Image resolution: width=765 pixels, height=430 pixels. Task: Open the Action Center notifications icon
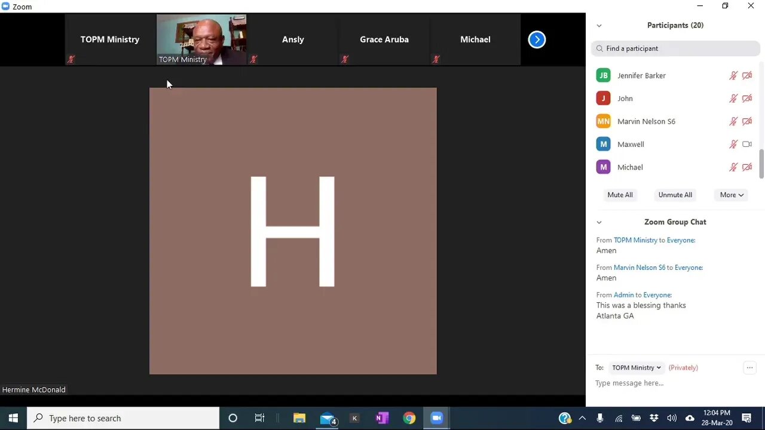pos(746,418)
